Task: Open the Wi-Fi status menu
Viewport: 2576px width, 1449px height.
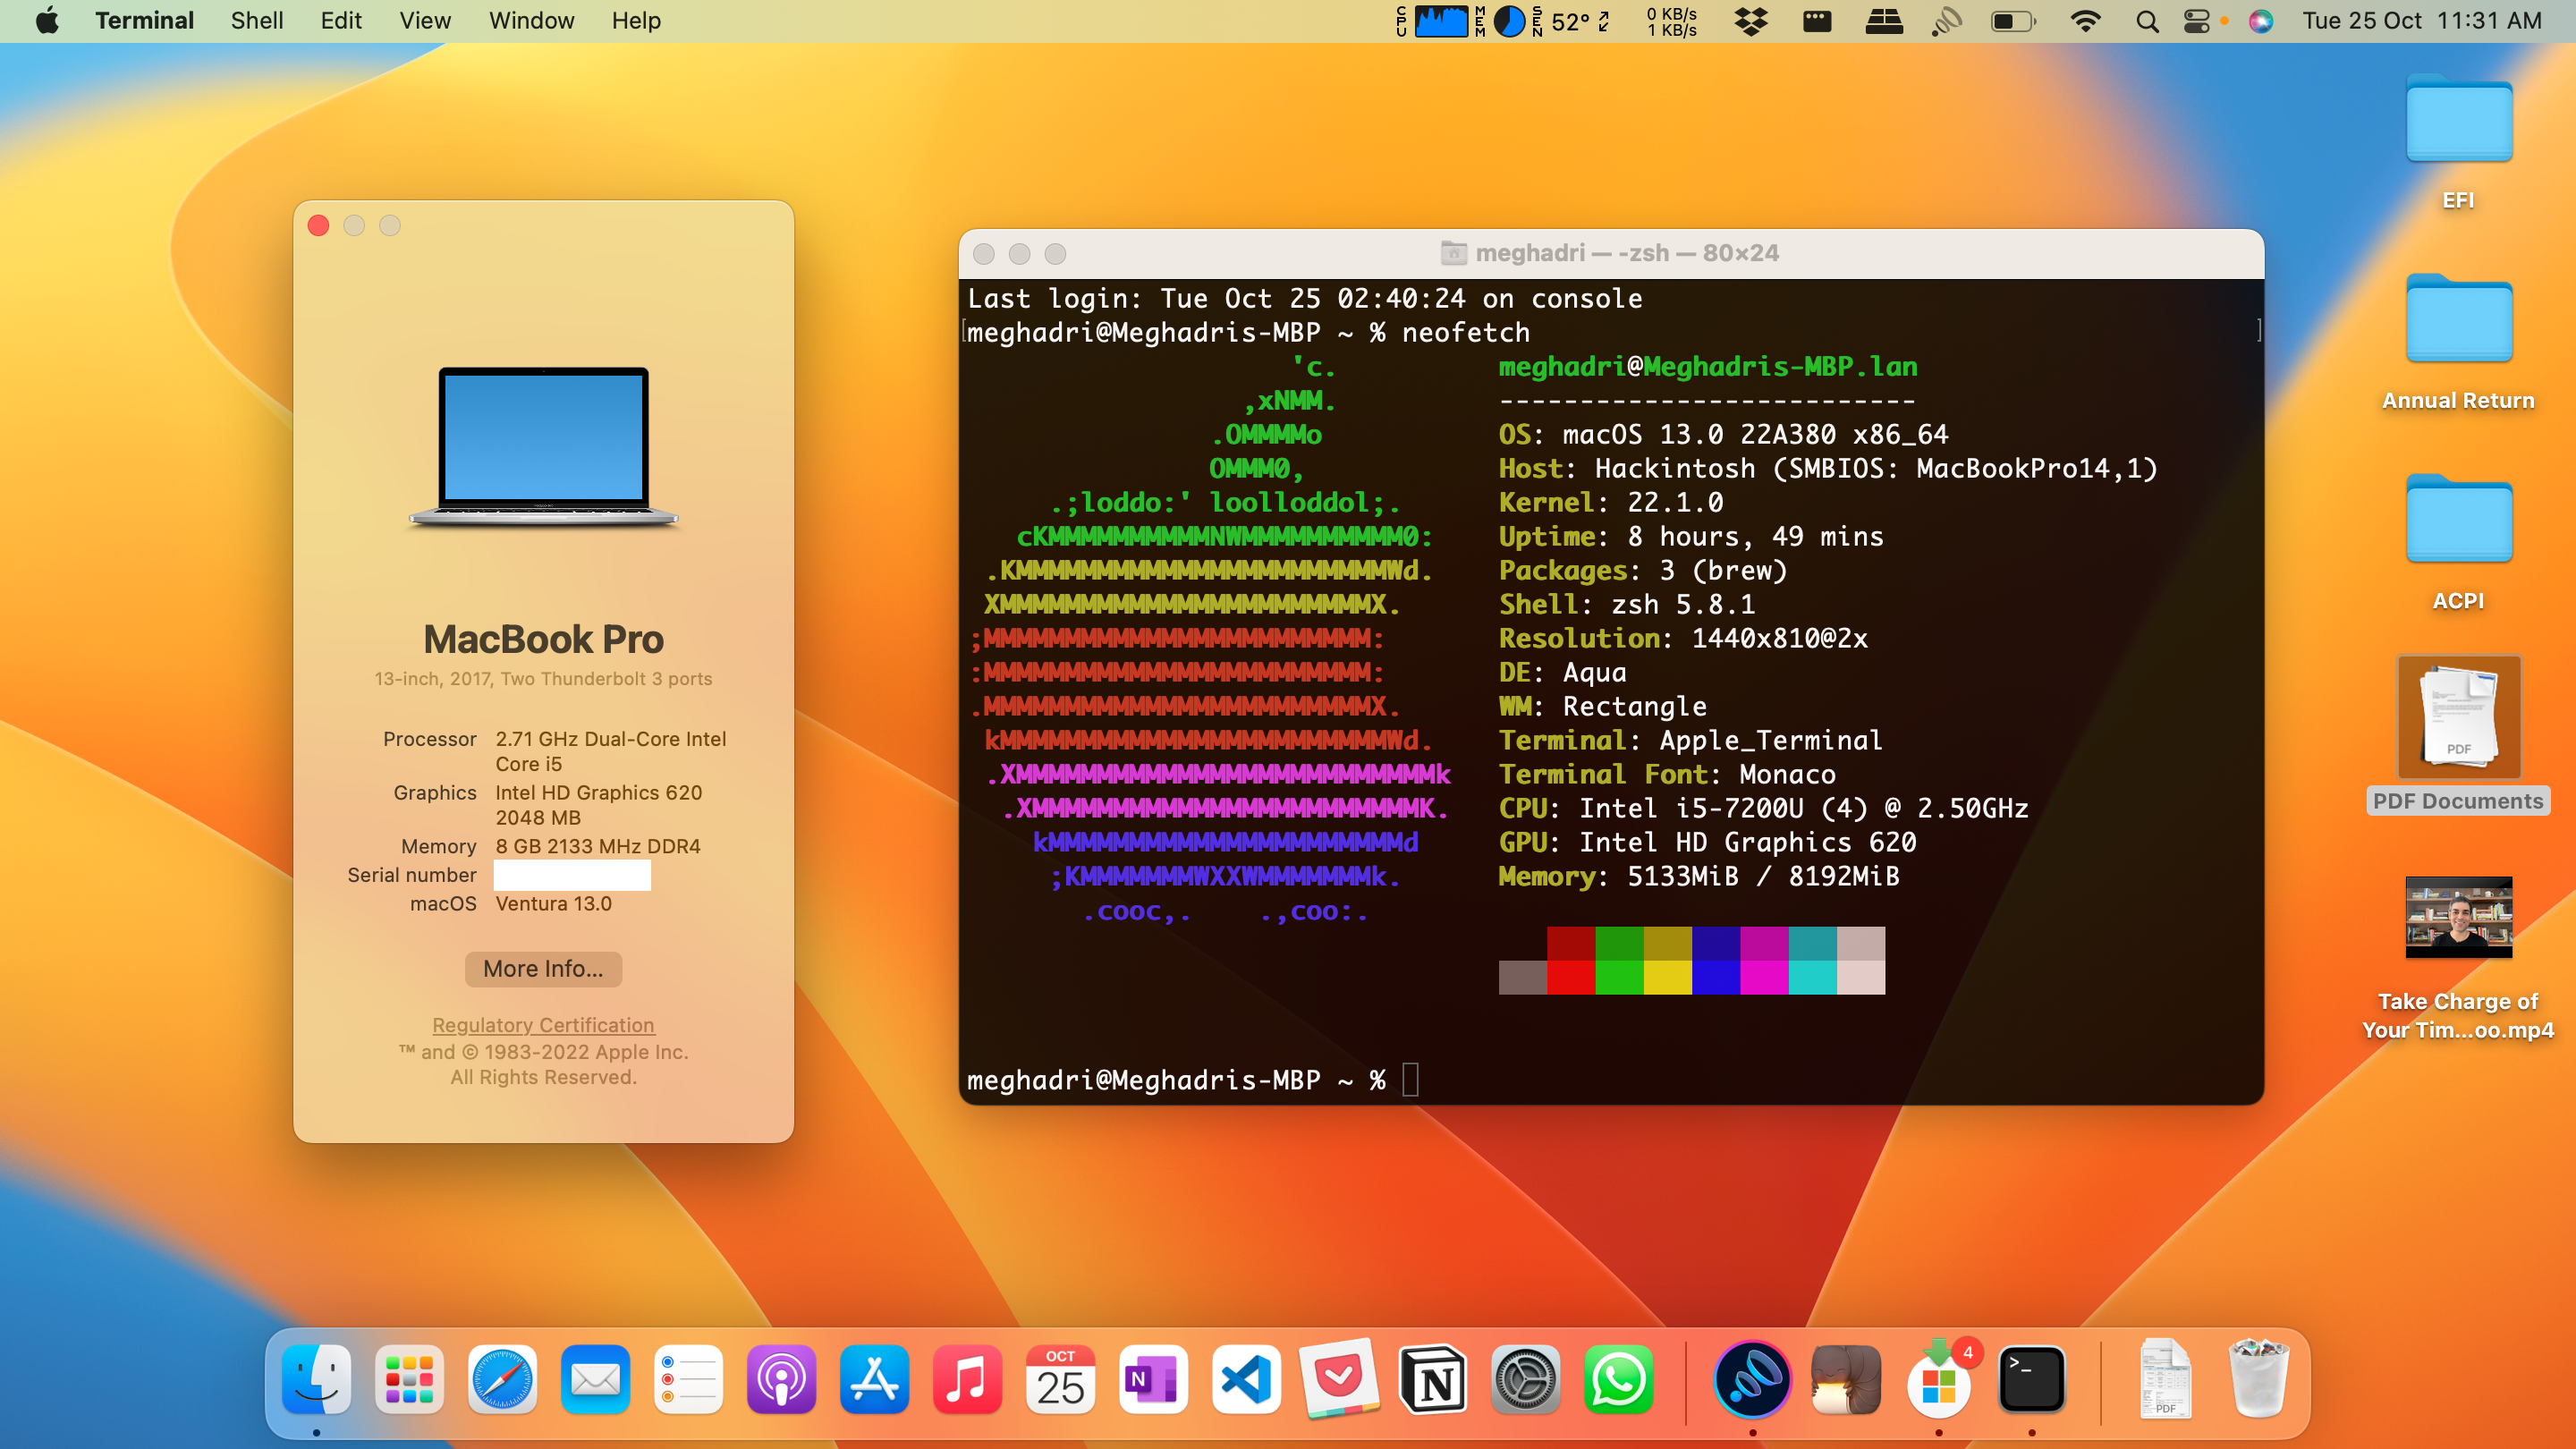Action: click(2085, 21)
